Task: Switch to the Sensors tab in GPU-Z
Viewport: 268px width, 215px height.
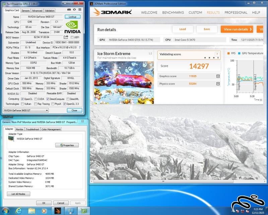Action: (x=25, y=11)
